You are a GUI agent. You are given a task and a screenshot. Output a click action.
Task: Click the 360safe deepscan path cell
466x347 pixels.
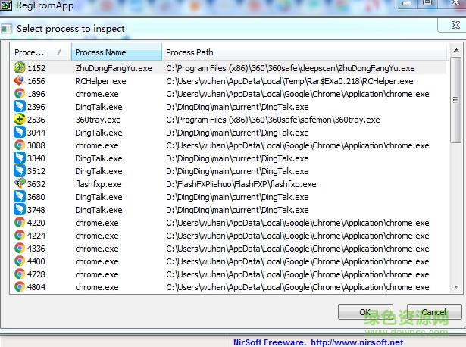pyautogui.click(x=290, y=68)
